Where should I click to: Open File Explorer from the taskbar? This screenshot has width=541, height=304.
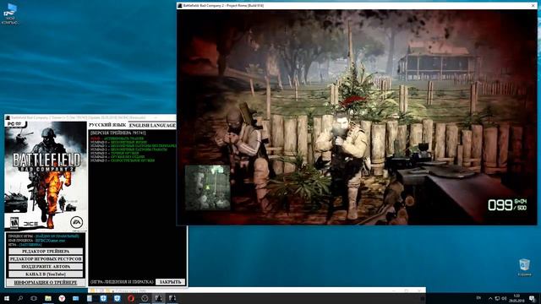[x=48, y=298]
